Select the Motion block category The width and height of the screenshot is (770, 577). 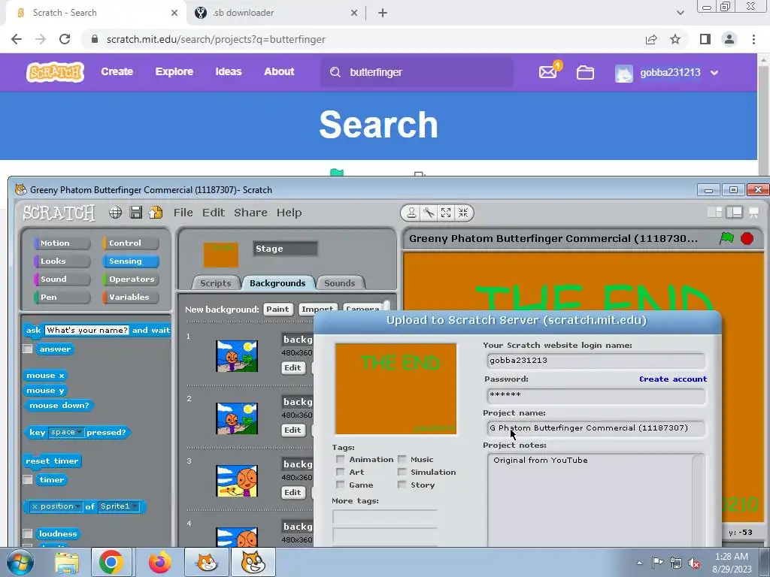[x=62, y=243]
